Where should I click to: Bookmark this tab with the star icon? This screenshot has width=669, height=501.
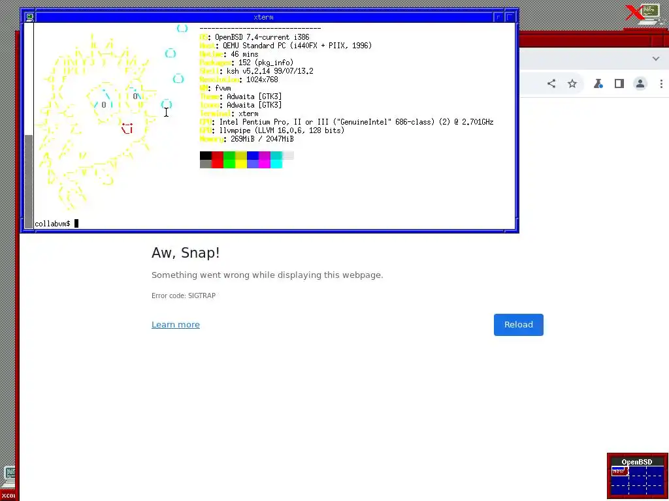(572, 83)
